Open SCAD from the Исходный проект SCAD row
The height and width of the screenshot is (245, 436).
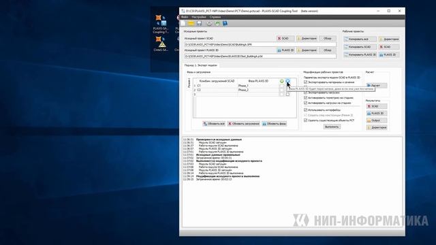point(285,38)
